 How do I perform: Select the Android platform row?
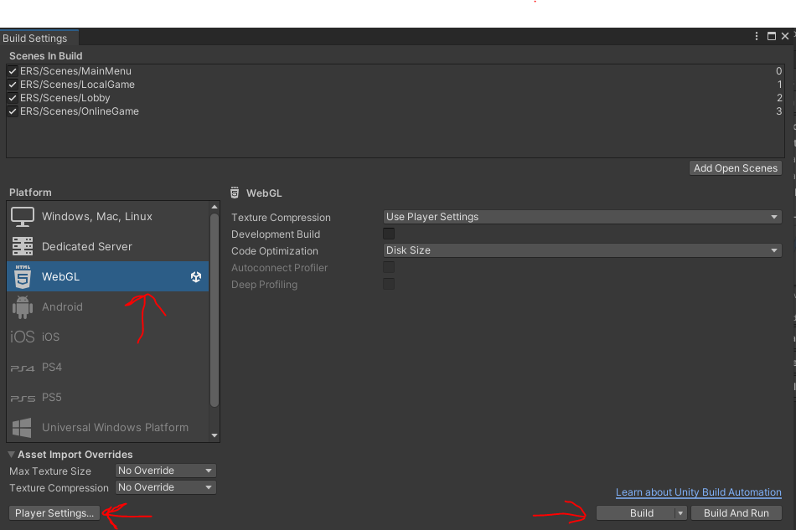pyautogui.click(x=107, y=306)
